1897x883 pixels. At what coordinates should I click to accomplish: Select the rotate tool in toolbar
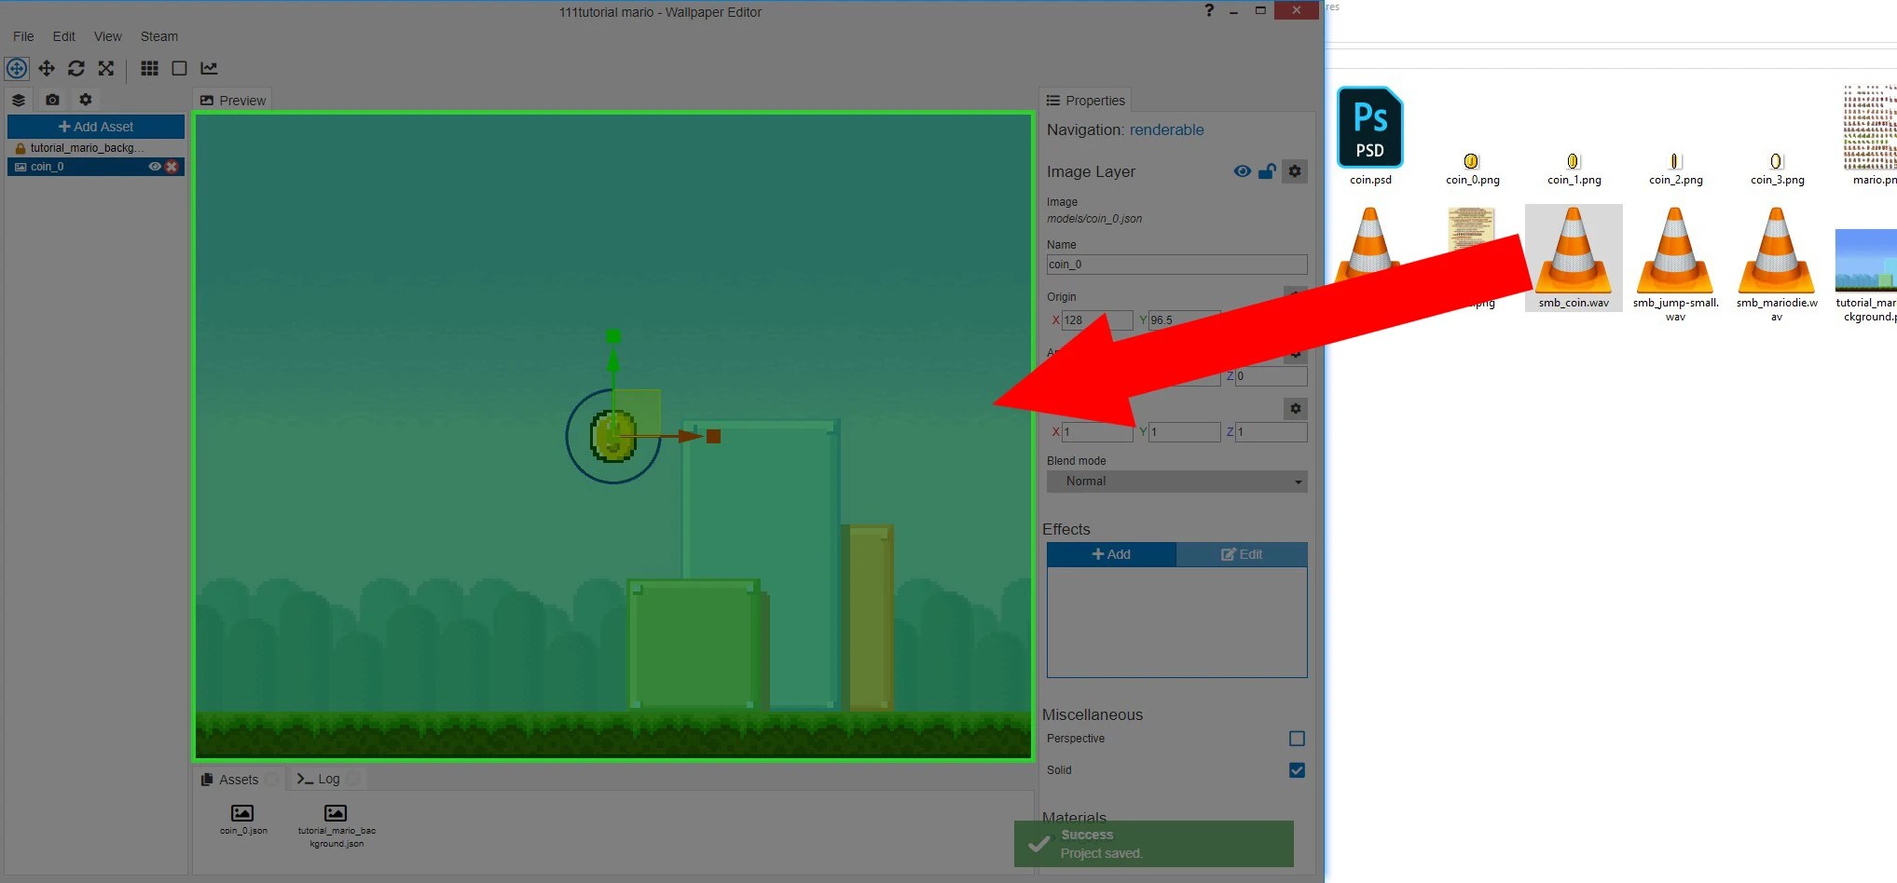[x=76, y=68]
